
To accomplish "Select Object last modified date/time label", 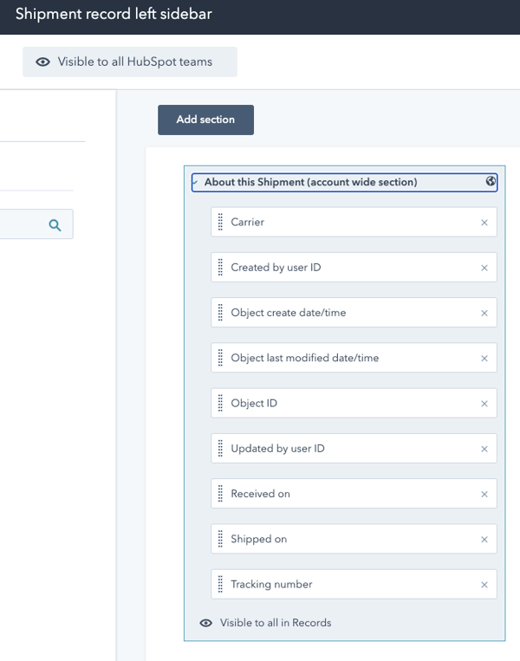I will pos(305,358).
